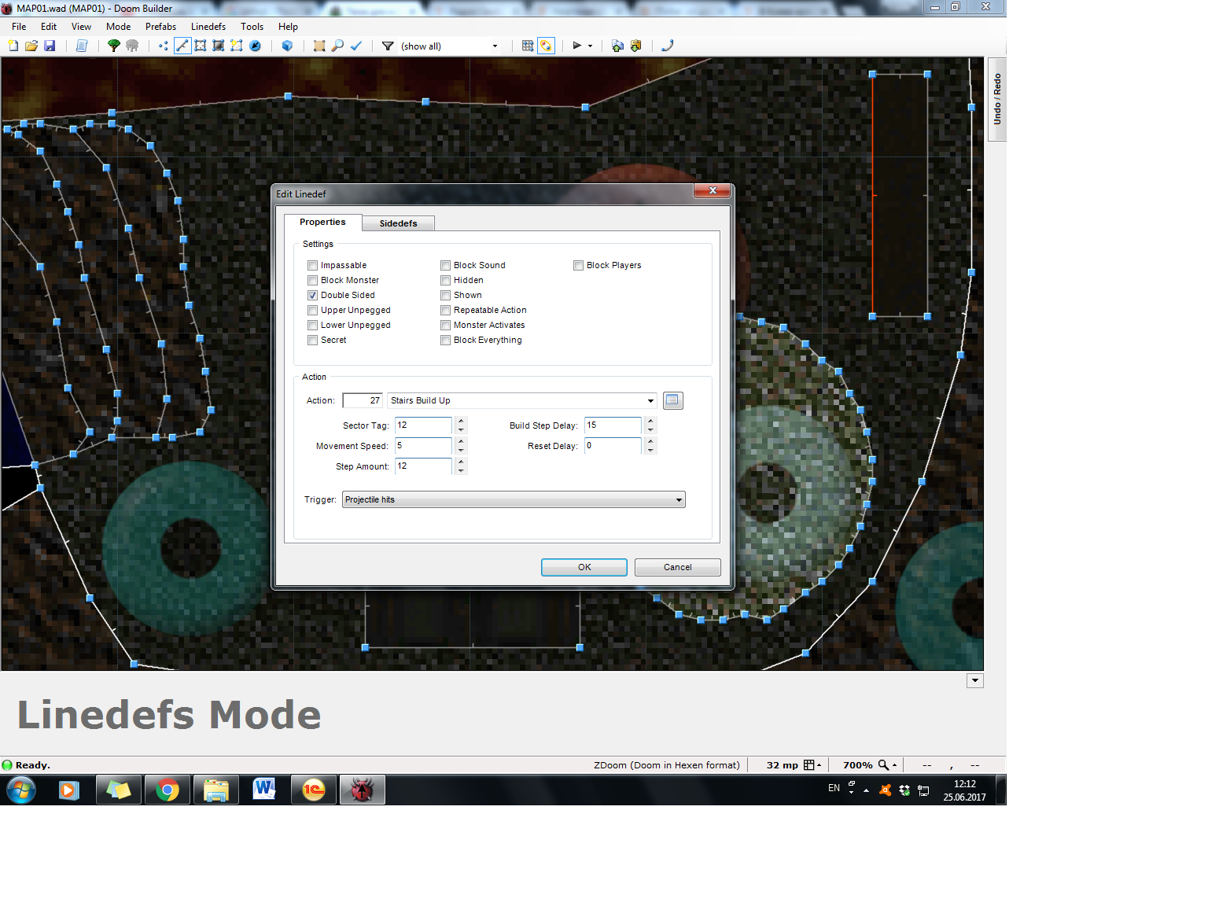Enable the Lower Unpegged checkbox
1208x906 pixels.
pyautogui.click(x=313, y=325)
